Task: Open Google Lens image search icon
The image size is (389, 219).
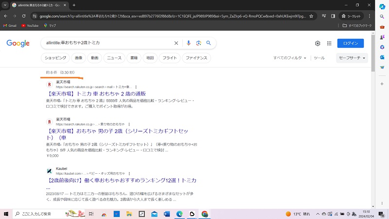Action: pos(198,43)
